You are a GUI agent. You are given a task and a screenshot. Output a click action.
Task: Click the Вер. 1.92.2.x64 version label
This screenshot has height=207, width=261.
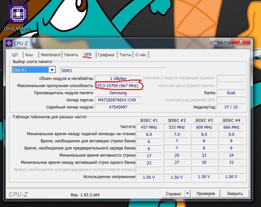(x=85, y=195)
